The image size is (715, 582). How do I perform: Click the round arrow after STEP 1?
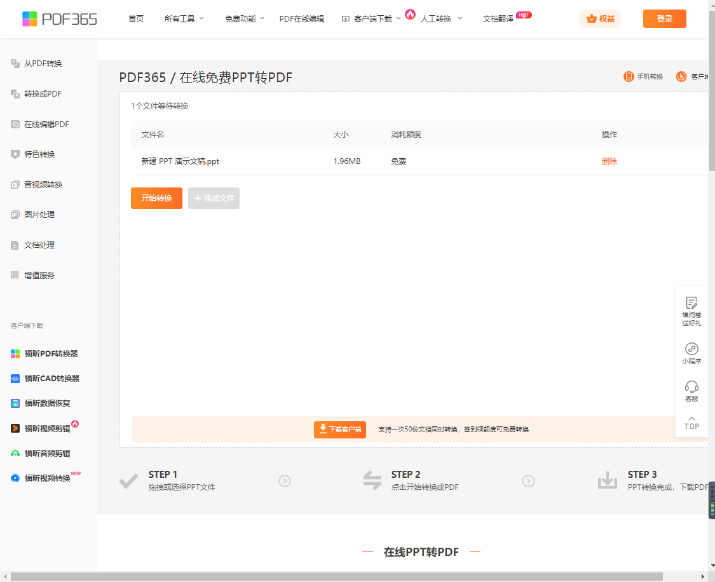[x=285, y=481]
